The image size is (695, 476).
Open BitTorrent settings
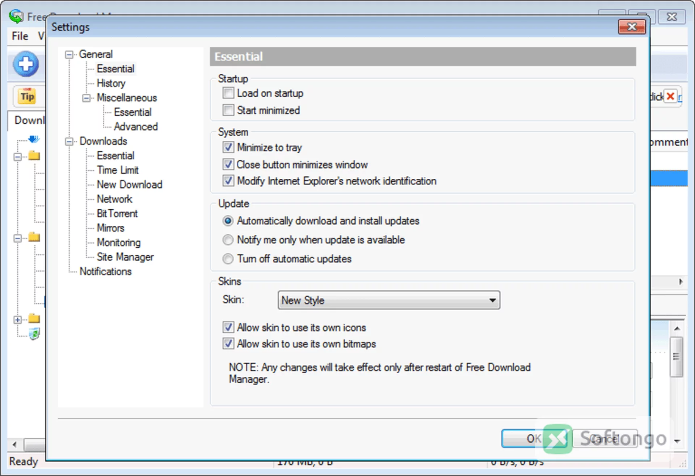coord(117,213)
